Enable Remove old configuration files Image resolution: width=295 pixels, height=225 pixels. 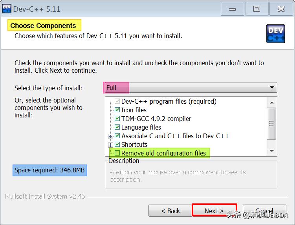(x=117, y=153)
